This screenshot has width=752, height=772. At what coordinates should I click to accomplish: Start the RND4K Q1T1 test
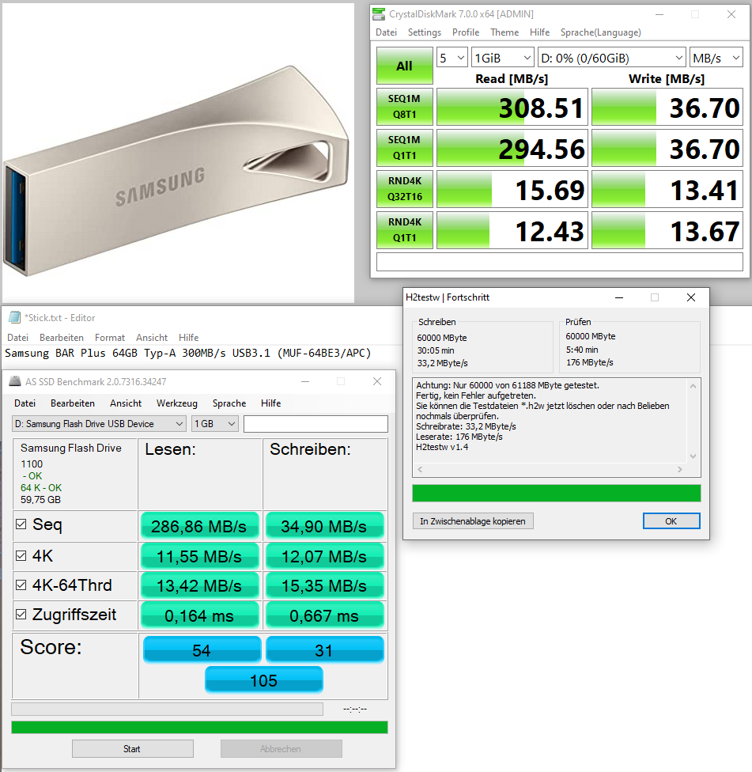point(405,230)
